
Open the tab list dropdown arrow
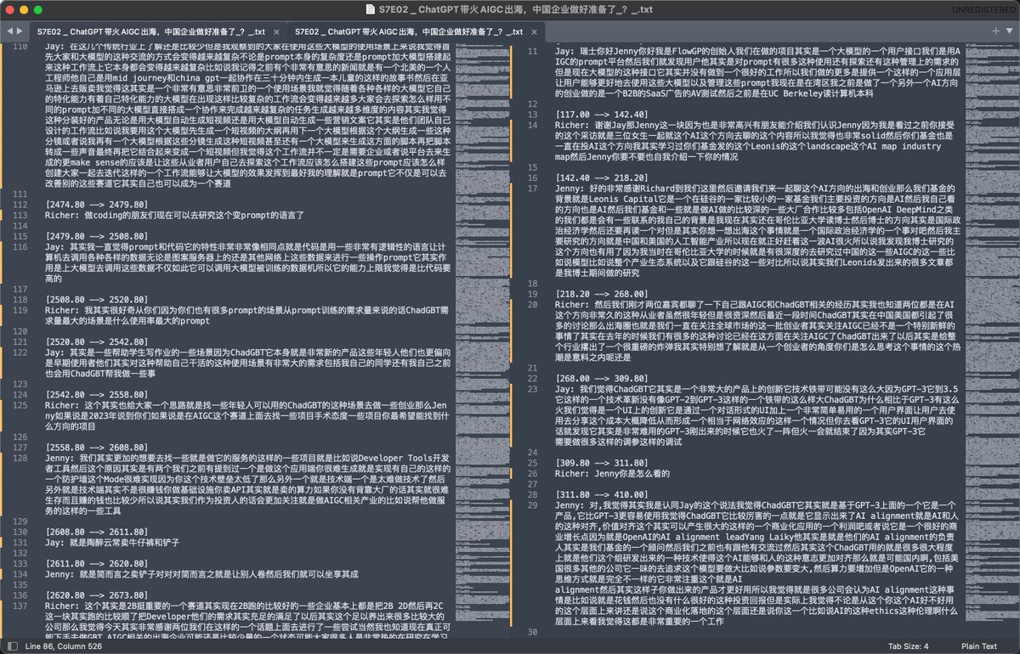1009,31
